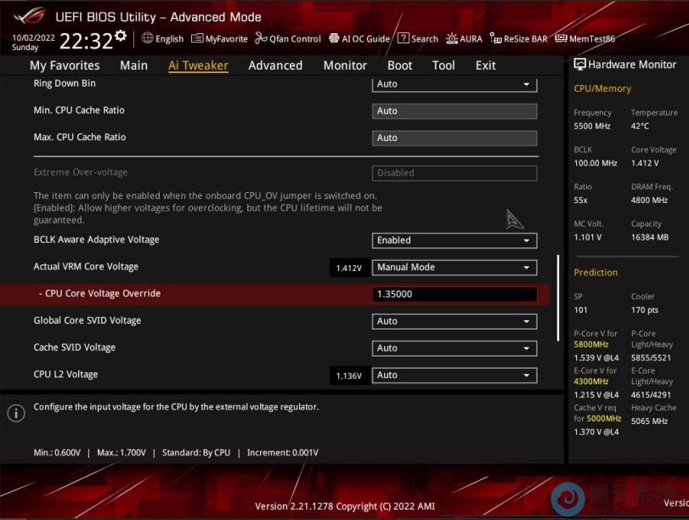Click the settings list vertical scrollbar
689x520 pixels.
pyautogui.click(x=558, y=297)
